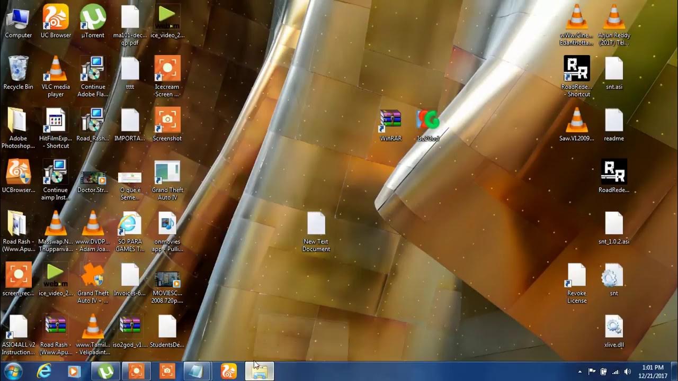Select the iso2god_v1... archive
678x381 pixels.
point(130,331)
